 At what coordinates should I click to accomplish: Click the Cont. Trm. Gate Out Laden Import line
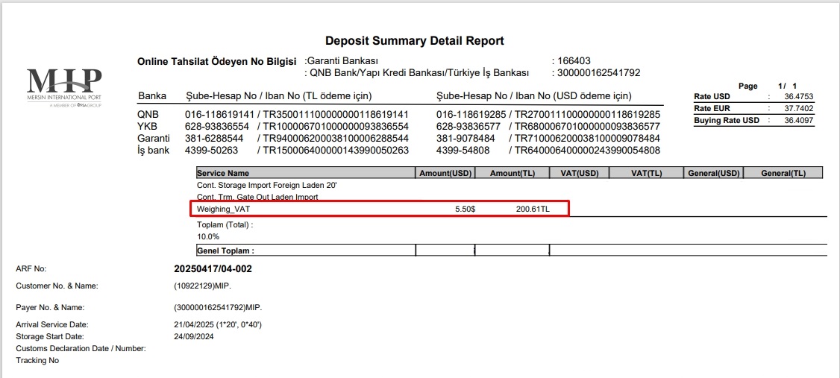point(257,197)
